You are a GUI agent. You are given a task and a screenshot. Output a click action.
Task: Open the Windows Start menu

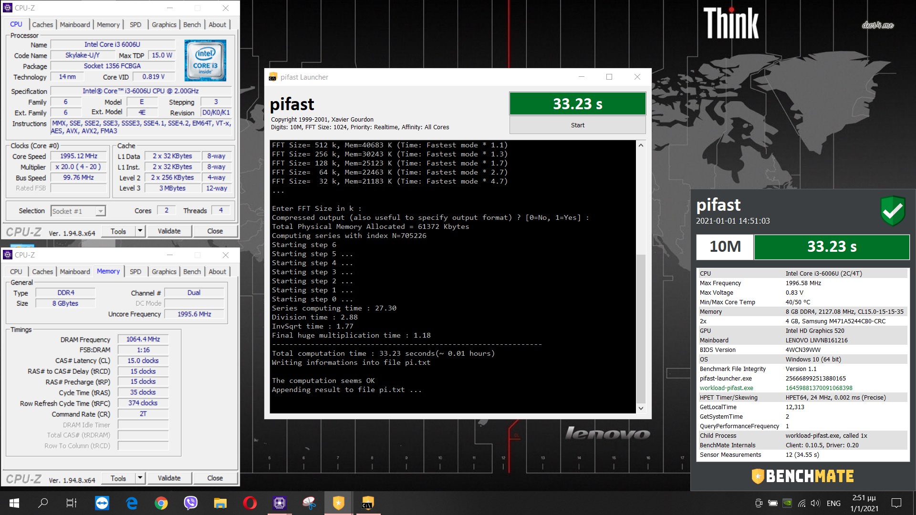[14, 503]
